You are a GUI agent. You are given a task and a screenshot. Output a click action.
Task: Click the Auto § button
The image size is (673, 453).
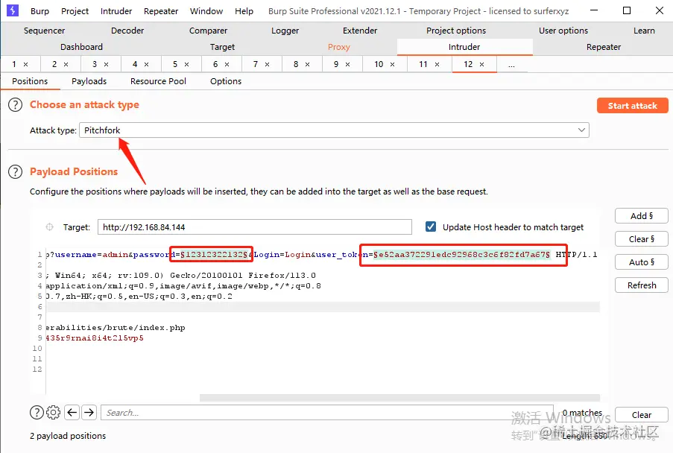(641, 262)
